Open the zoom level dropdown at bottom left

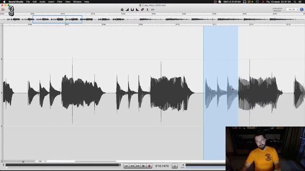pyautogui.click(x=42, y=161)
